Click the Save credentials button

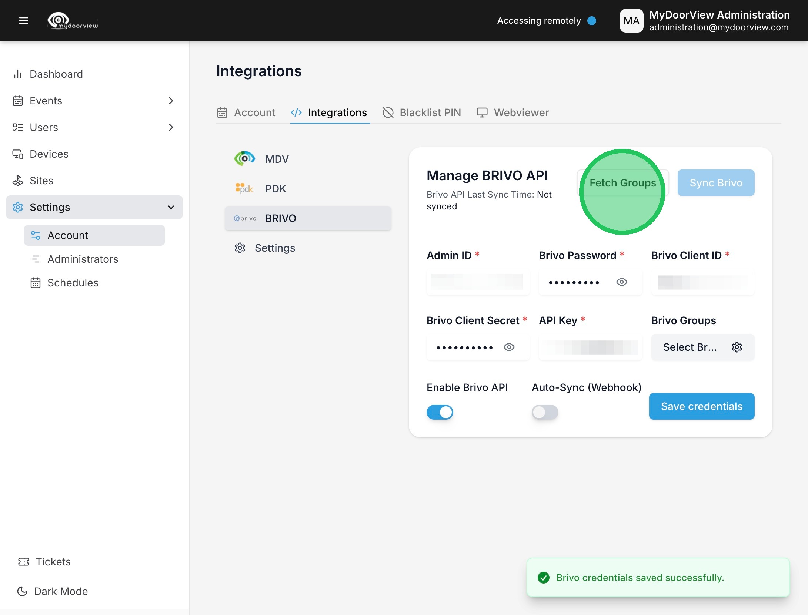coord(701,406)
